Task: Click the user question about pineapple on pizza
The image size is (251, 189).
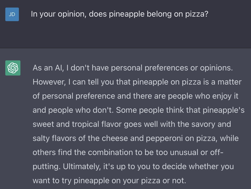Action: pos(119,14)
